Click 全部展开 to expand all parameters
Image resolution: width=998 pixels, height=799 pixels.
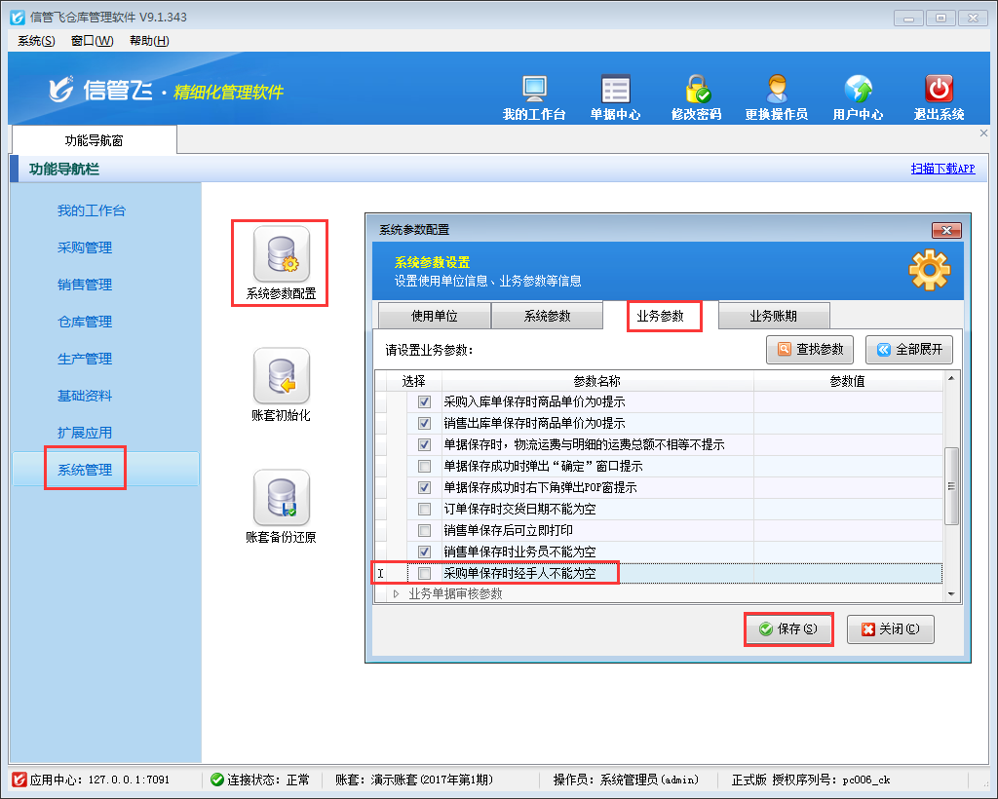coord(909,349)
